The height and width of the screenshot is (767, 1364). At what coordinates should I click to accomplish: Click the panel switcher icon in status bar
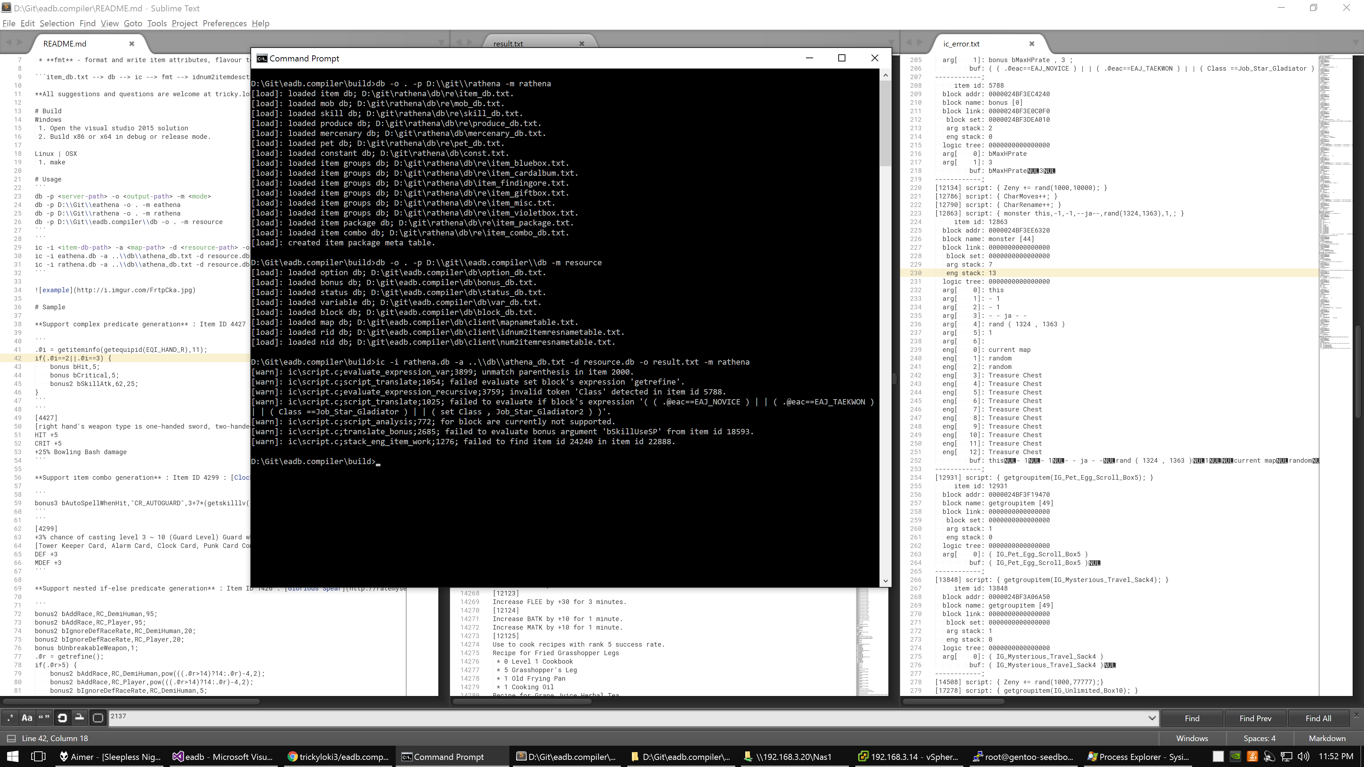[x=11, y=739]
